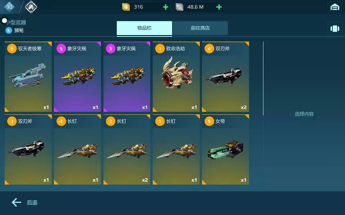345x215 pixels.
Task: Click the hangar home icon
Action: click(x=335, y=7)
